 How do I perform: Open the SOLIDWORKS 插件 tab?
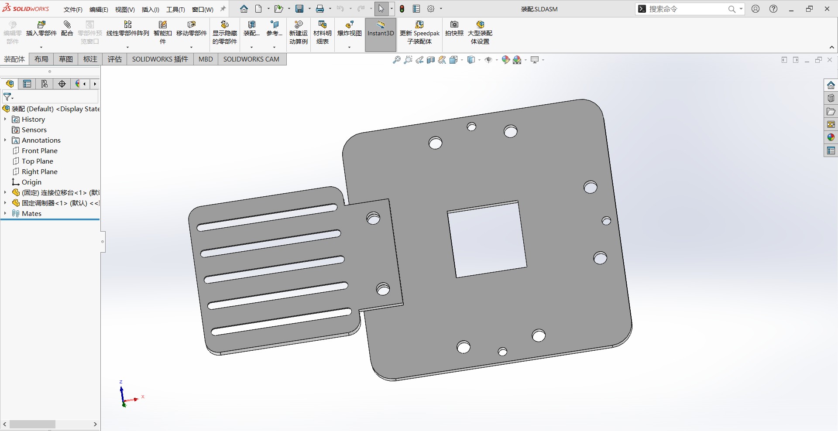160,59
